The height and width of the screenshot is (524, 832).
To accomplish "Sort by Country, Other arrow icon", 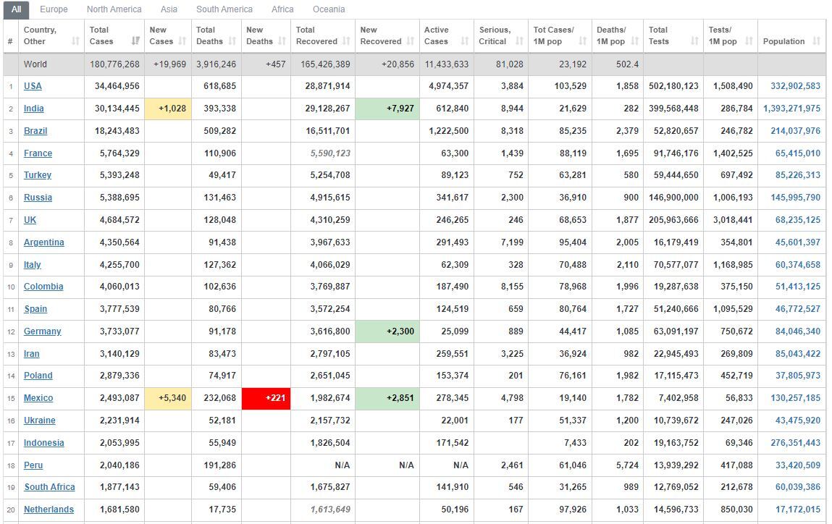I will pos(76,41).
